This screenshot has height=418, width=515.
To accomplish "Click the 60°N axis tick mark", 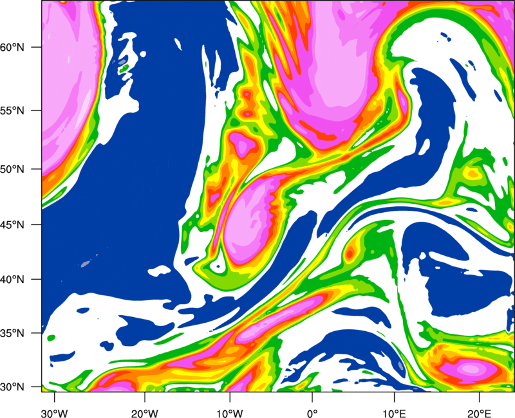I will click(37, 47).
